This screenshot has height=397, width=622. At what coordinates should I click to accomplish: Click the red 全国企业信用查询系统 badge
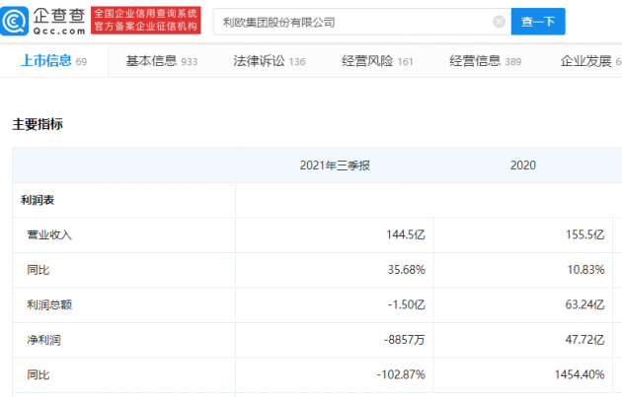tap(146, 21)
